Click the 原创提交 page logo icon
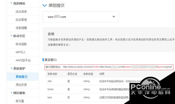175x104 pixels. tap(45, 5)
